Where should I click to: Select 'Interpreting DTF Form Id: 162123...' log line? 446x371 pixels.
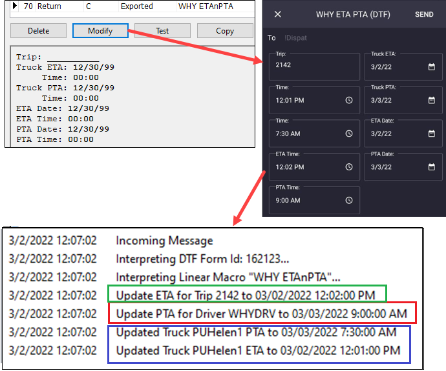tap(202, 259)
